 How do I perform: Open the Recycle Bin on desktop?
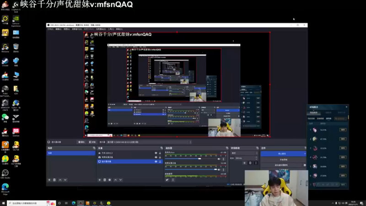pyautogui.click(x=16, y=48)
